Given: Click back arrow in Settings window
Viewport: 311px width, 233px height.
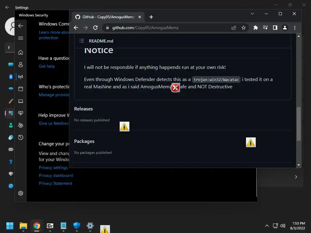Looking at the screenshot, I should tap(7, 7).
